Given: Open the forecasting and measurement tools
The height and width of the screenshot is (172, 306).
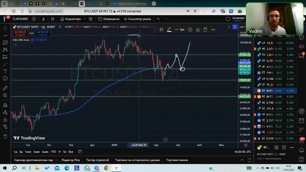Looking at the screenshot, I should pos(5,57).
